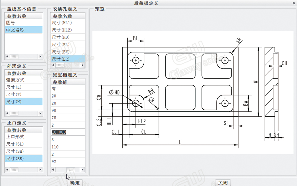
Task: Click right scroll arrow in 减重槽定义
Action: coord(82,170)
